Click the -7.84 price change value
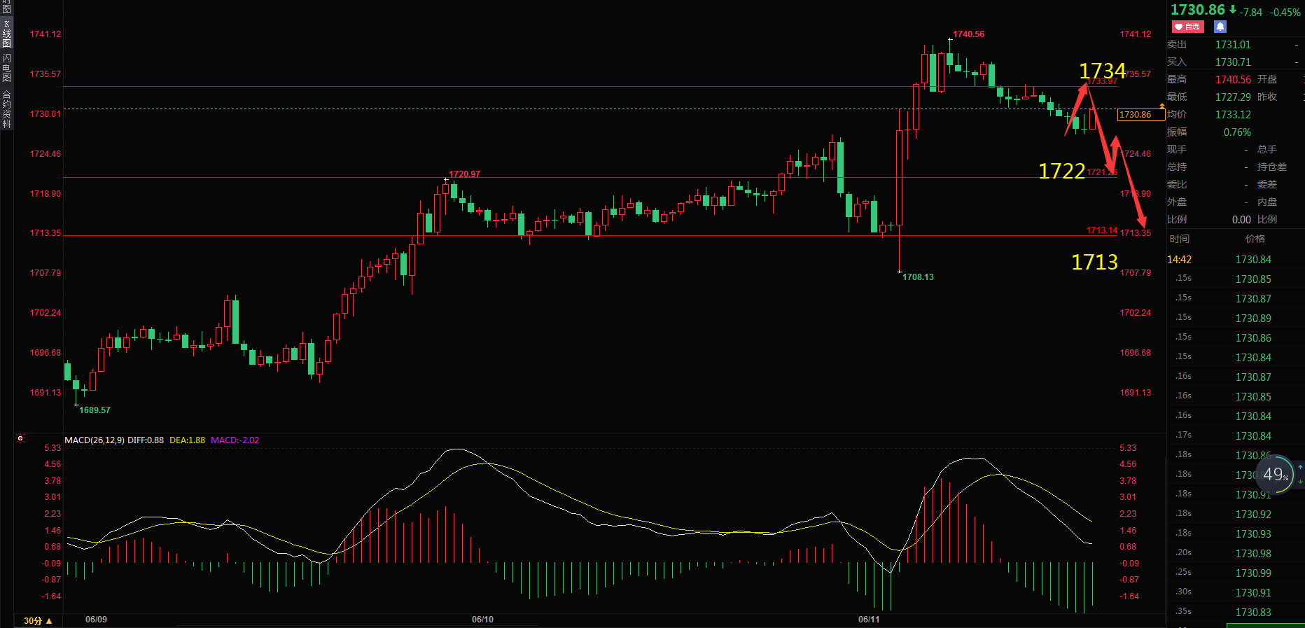Screen dimensions: 1305x628 coord(1251,13)
